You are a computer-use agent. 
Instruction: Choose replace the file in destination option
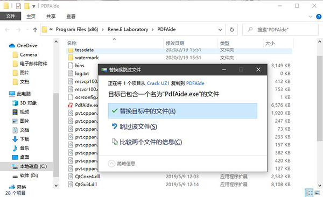(182, 111)
